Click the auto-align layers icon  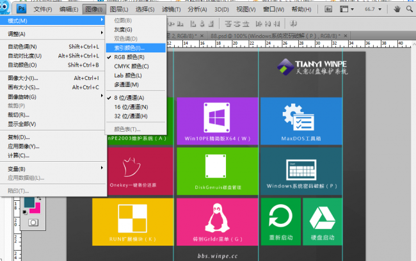coord(293,24)
